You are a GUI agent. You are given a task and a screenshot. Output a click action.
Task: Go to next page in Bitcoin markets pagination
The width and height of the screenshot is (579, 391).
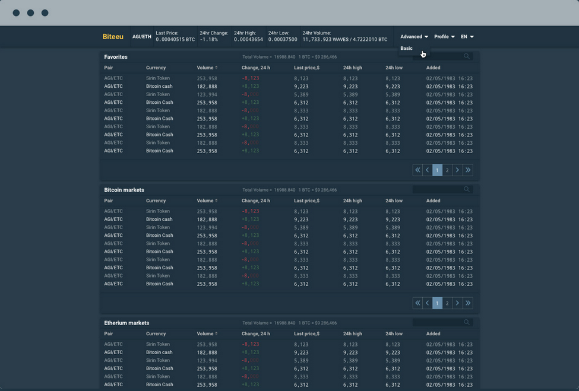coord(457,303)
